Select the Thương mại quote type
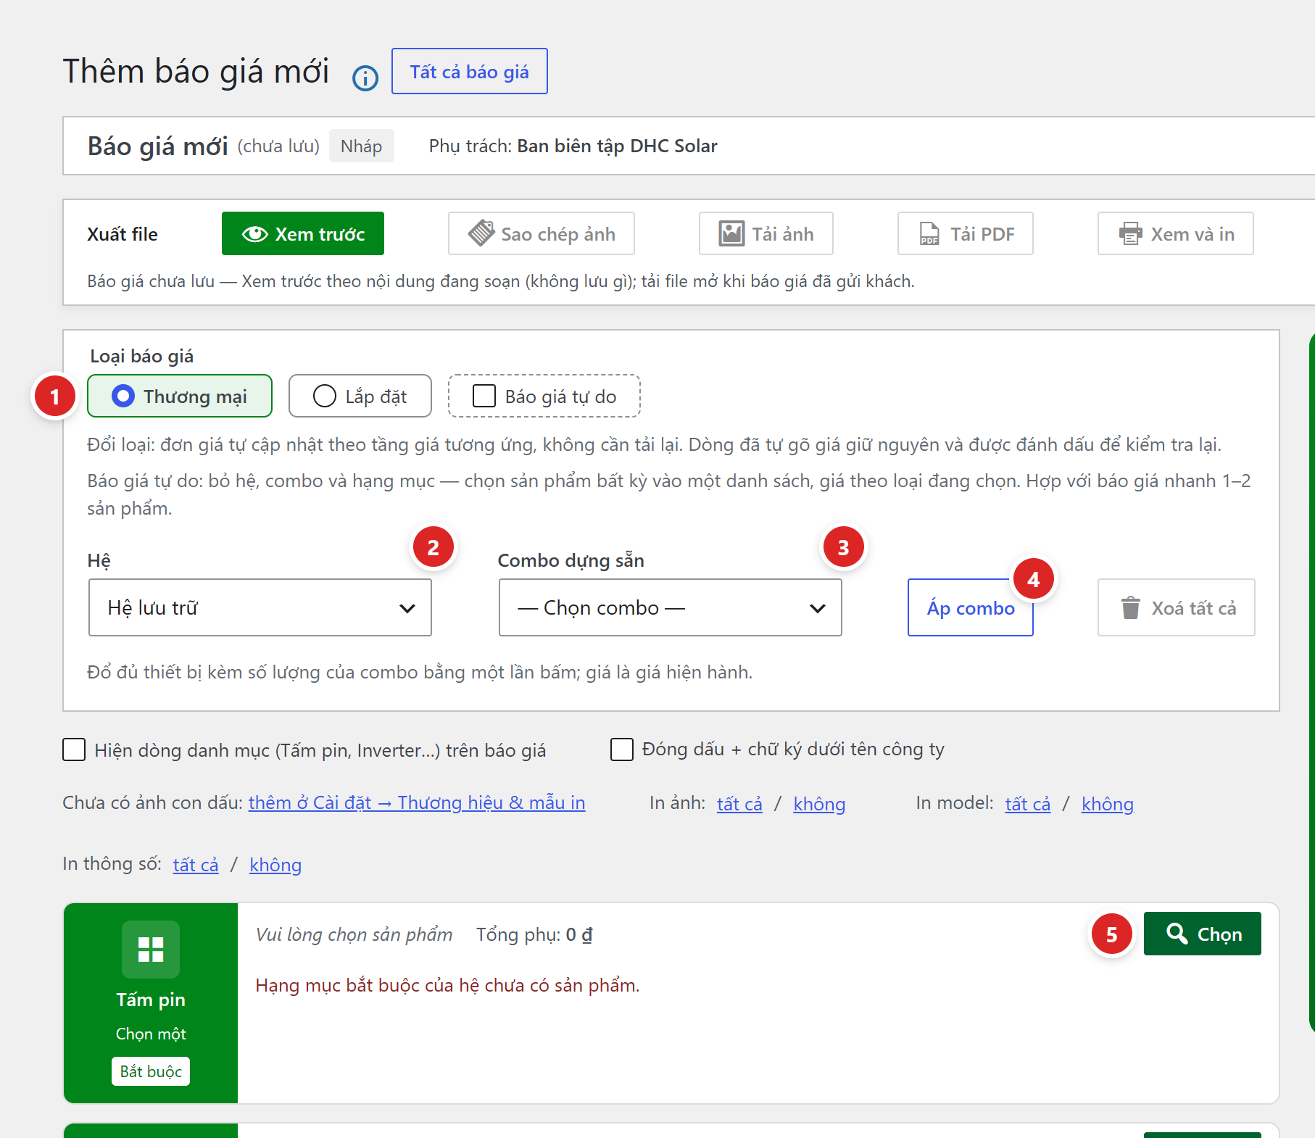This screenshot has width=1315, height=1138. tap(180, 396)
